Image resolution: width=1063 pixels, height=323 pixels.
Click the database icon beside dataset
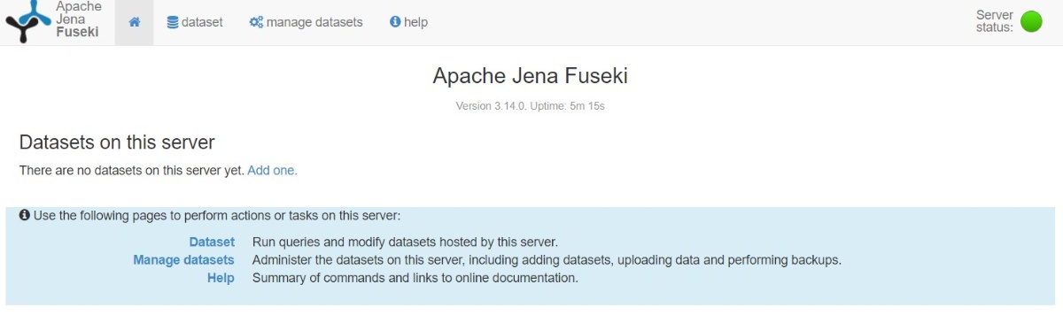pyautogui.click(x=172, y=22)
